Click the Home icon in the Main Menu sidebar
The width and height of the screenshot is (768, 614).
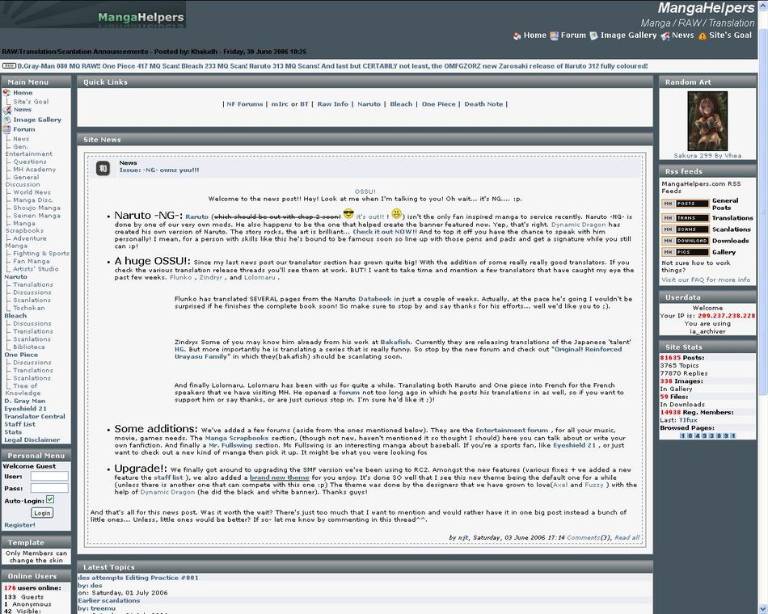tap(6, 93)
